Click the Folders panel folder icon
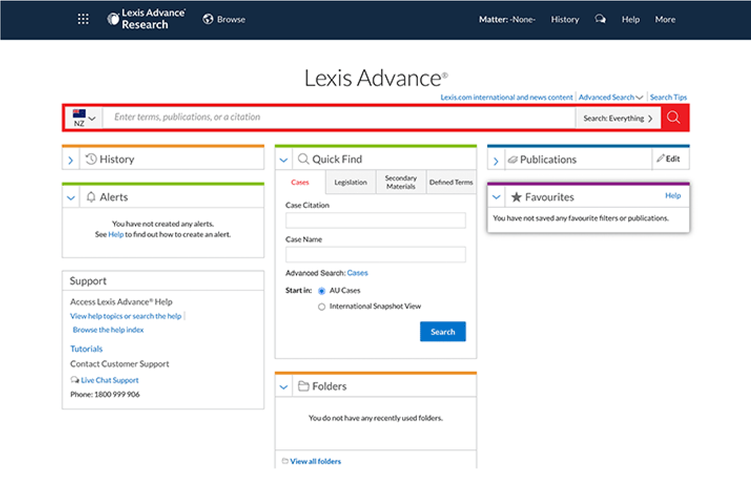Viewport: 751px width, 486px height. tap(303, 386)
